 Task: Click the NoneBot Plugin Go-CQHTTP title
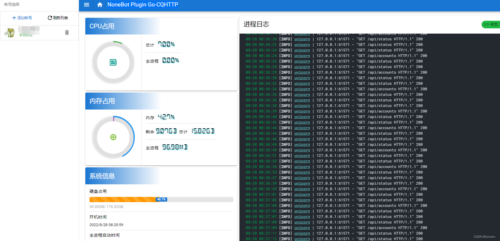coord(143,5)
